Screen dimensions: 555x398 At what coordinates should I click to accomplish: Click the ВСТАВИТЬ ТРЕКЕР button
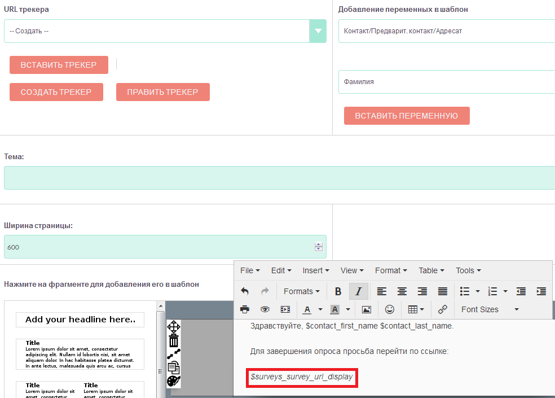(59, 65)
